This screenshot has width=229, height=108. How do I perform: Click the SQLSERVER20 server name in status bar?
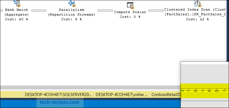point(58,94)
